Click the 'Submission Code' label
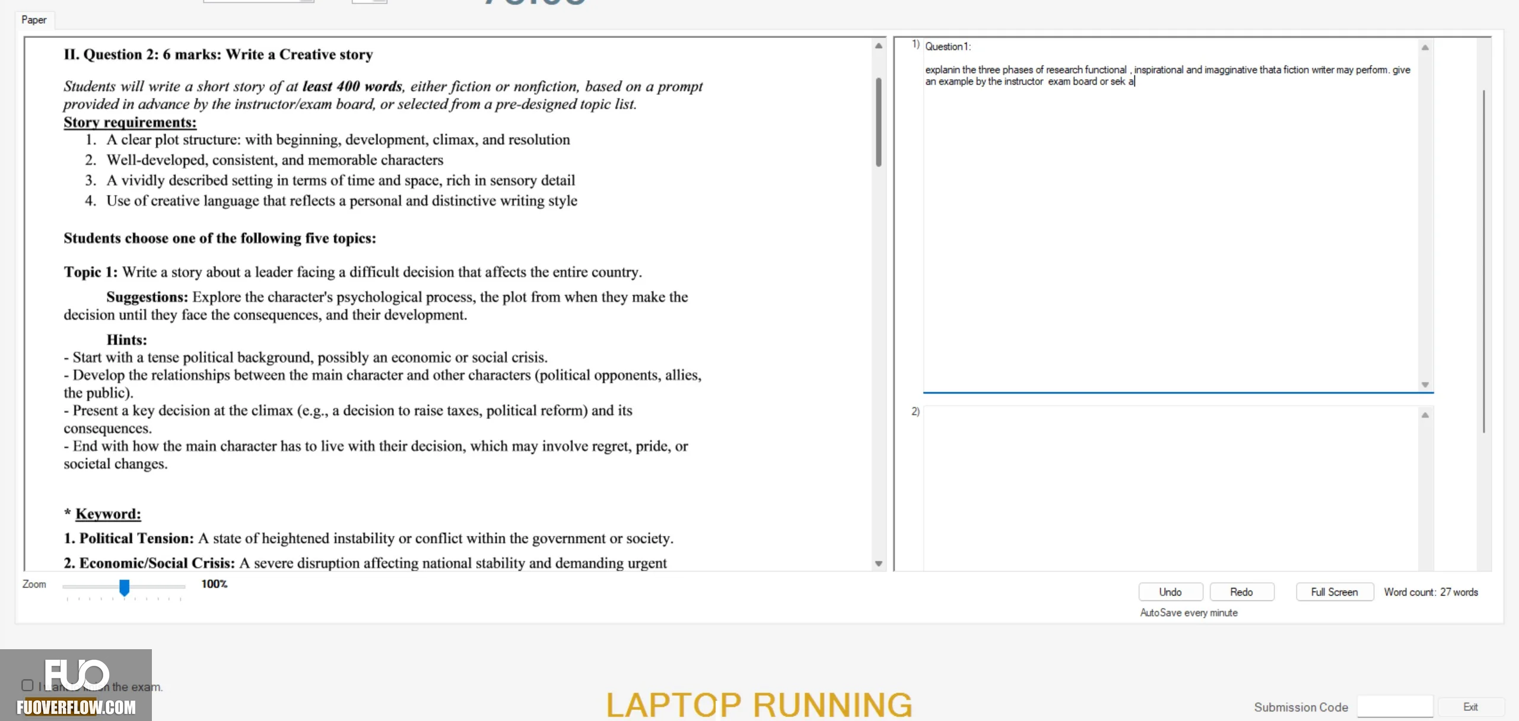This screenshot has width=1519, height=721. point(1301,707)
